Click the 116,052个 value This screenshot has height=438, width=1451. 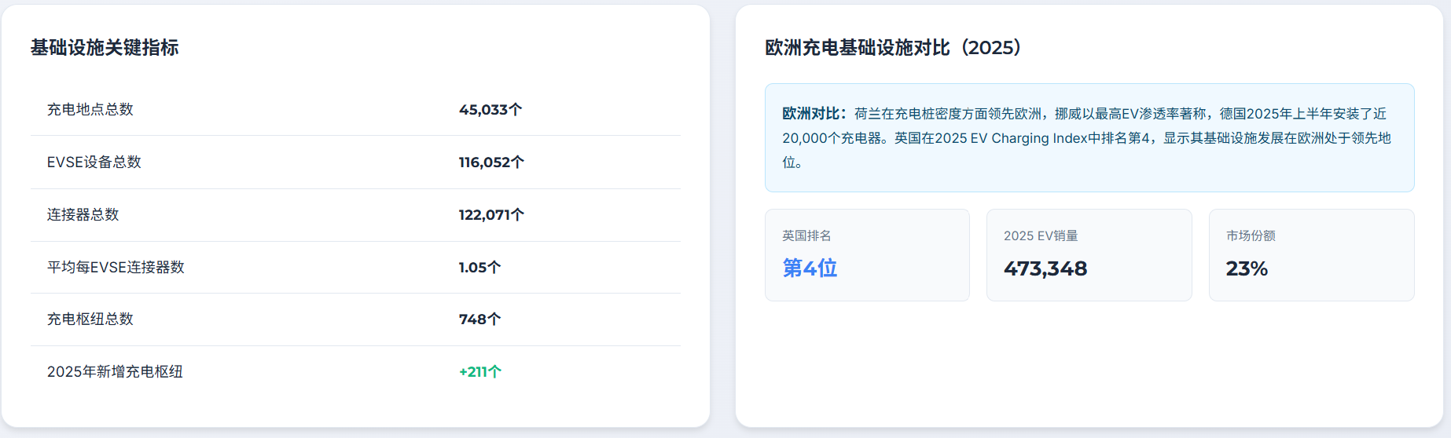[x=490, y=162]
